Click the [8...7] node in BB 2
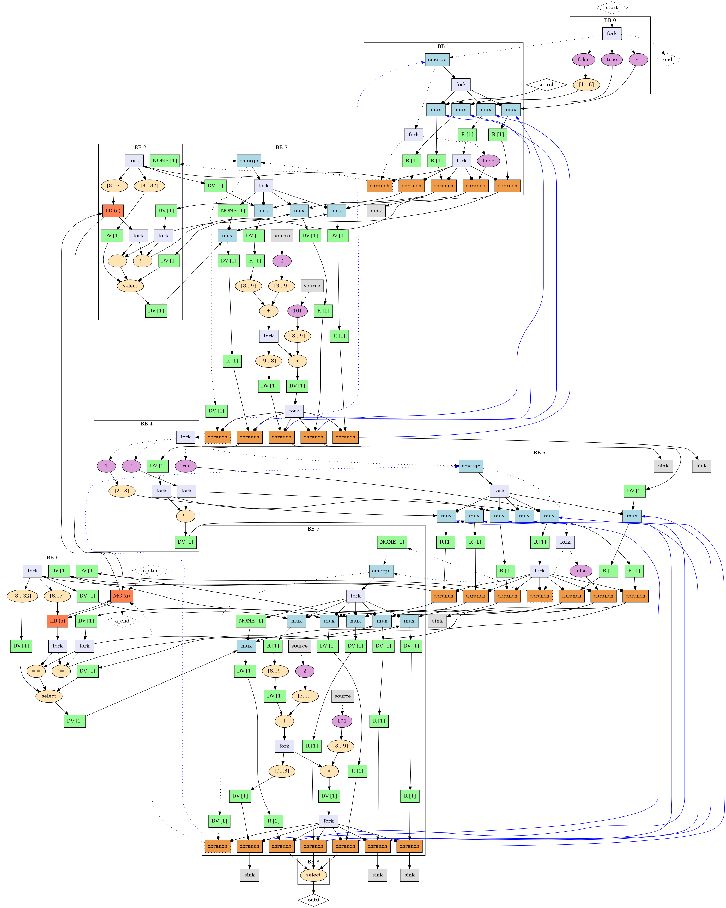 [x=114, y=186]
